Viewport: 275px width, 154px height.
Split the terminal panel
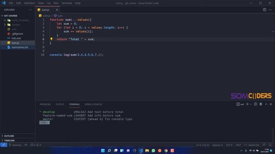click(256, 104)
